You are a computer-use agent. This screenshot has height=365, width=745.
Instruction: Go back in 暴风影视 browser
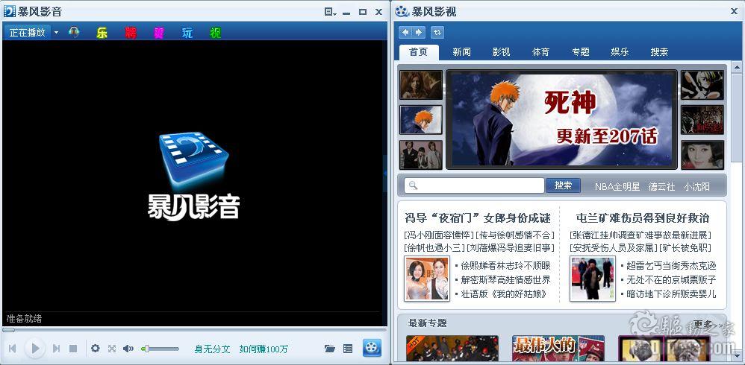[x=405, y=32]
